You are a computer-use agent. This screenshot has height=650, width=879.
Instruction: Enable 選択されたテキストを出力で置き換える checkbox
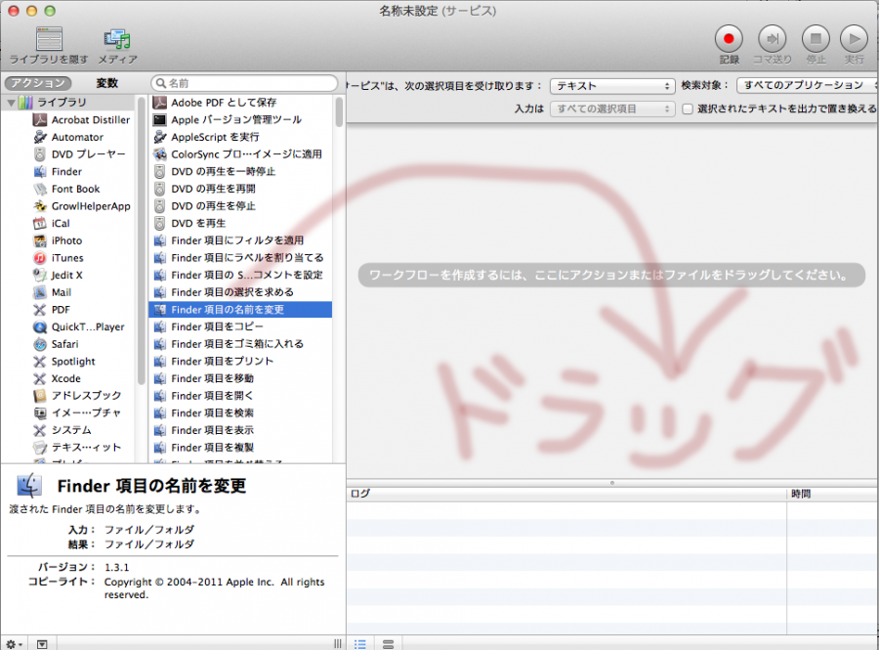point(688,108)
